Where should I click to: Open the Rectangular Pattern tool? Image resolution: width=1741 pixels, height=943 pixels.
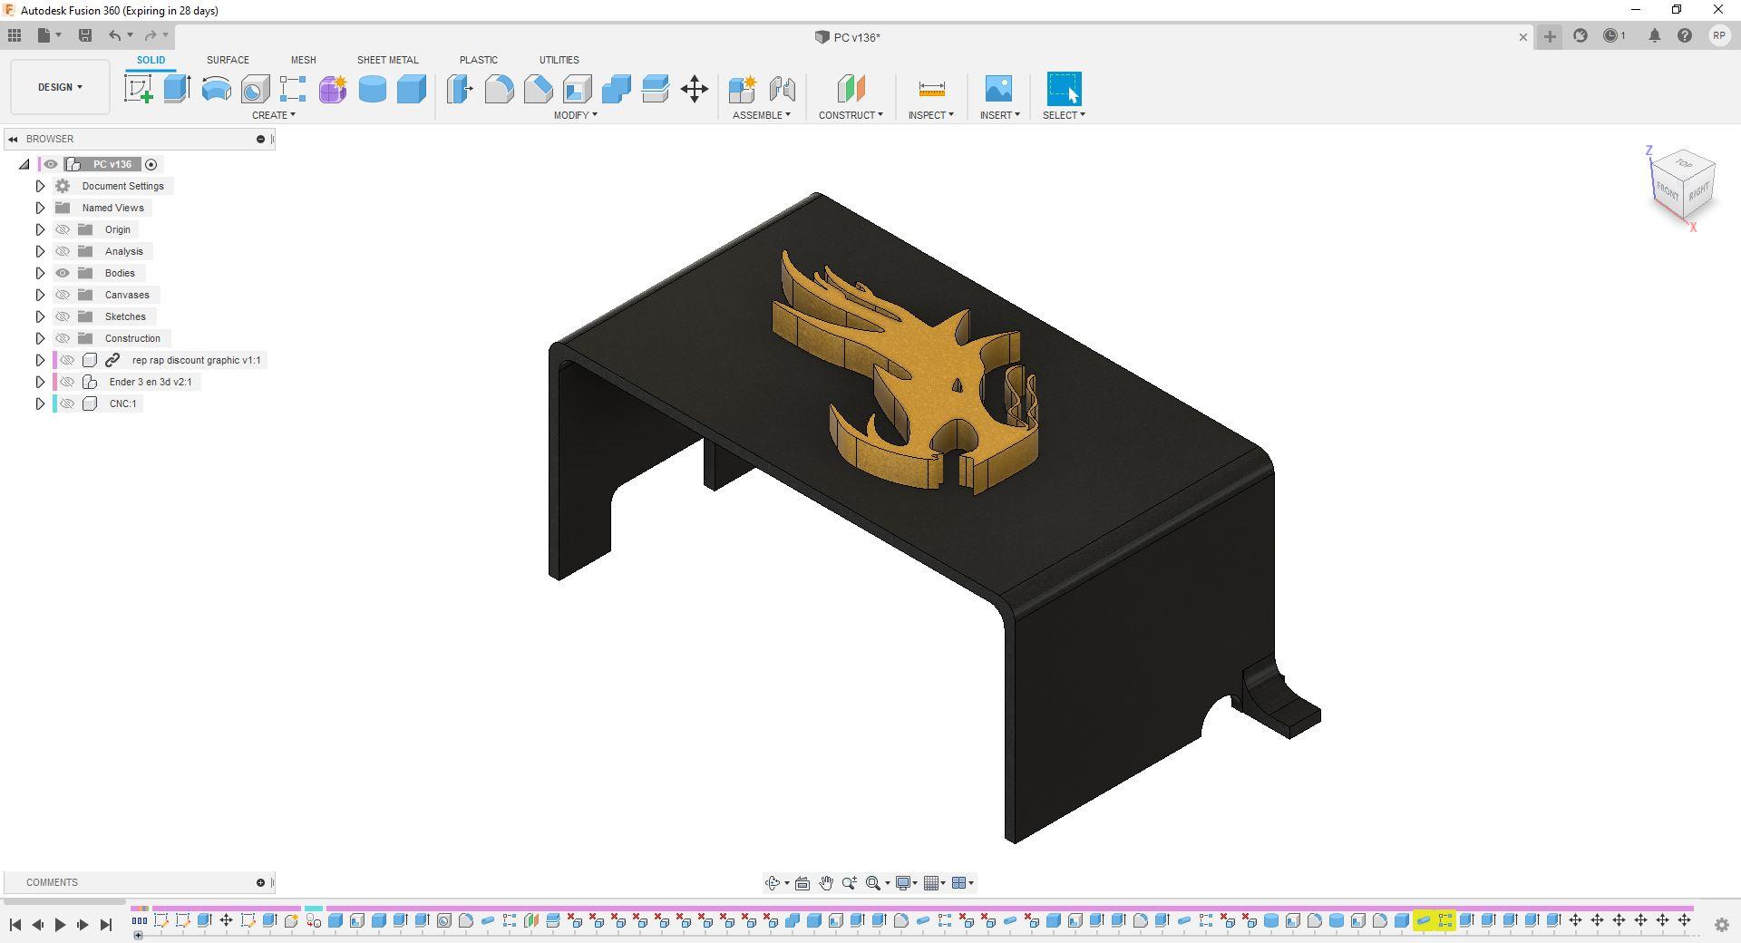tap(293, 89)
